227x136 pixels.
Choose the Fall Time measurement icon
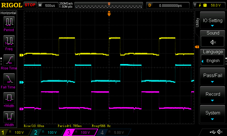(x=9, y=79)
